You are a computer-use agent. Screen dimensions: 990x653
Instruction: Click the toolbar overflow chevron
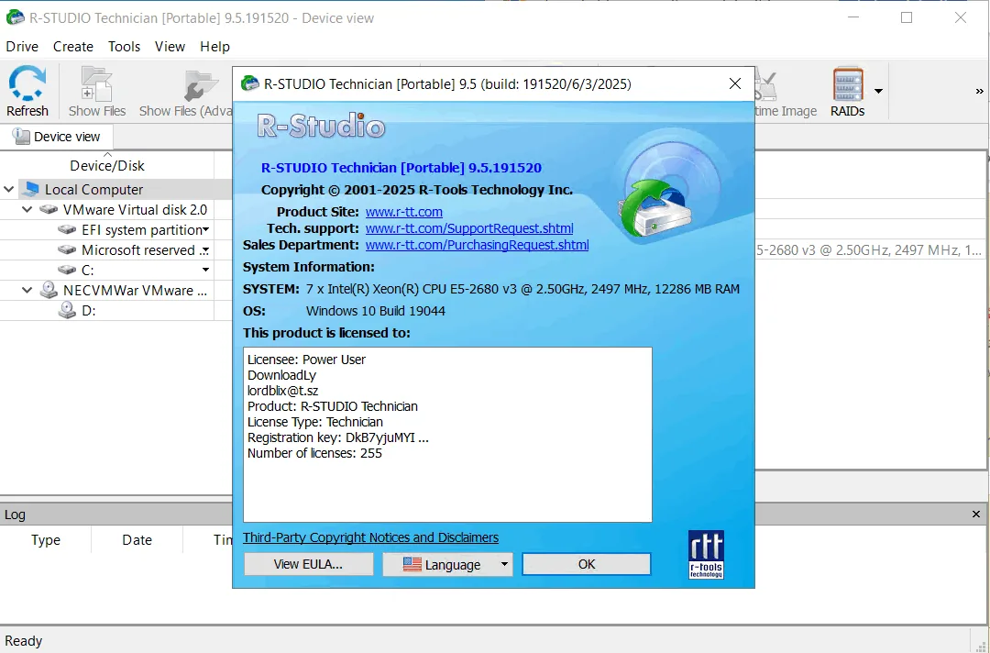[x=979, y=92]
